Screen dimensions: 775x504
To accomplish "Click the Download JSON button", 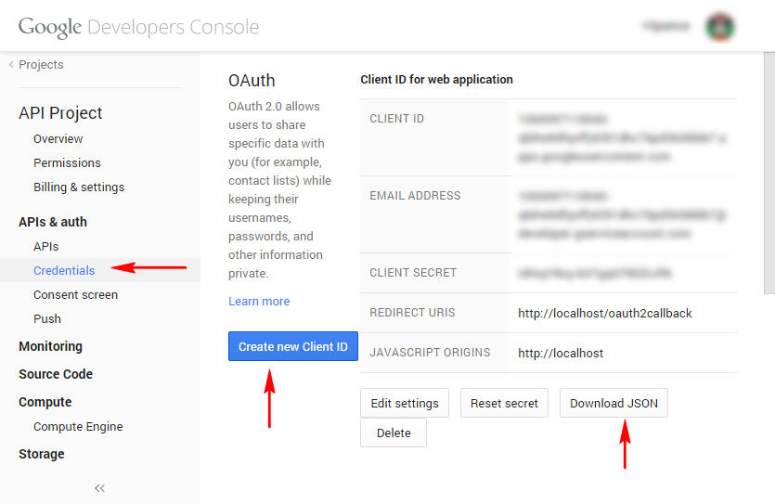I will [614, 403].
